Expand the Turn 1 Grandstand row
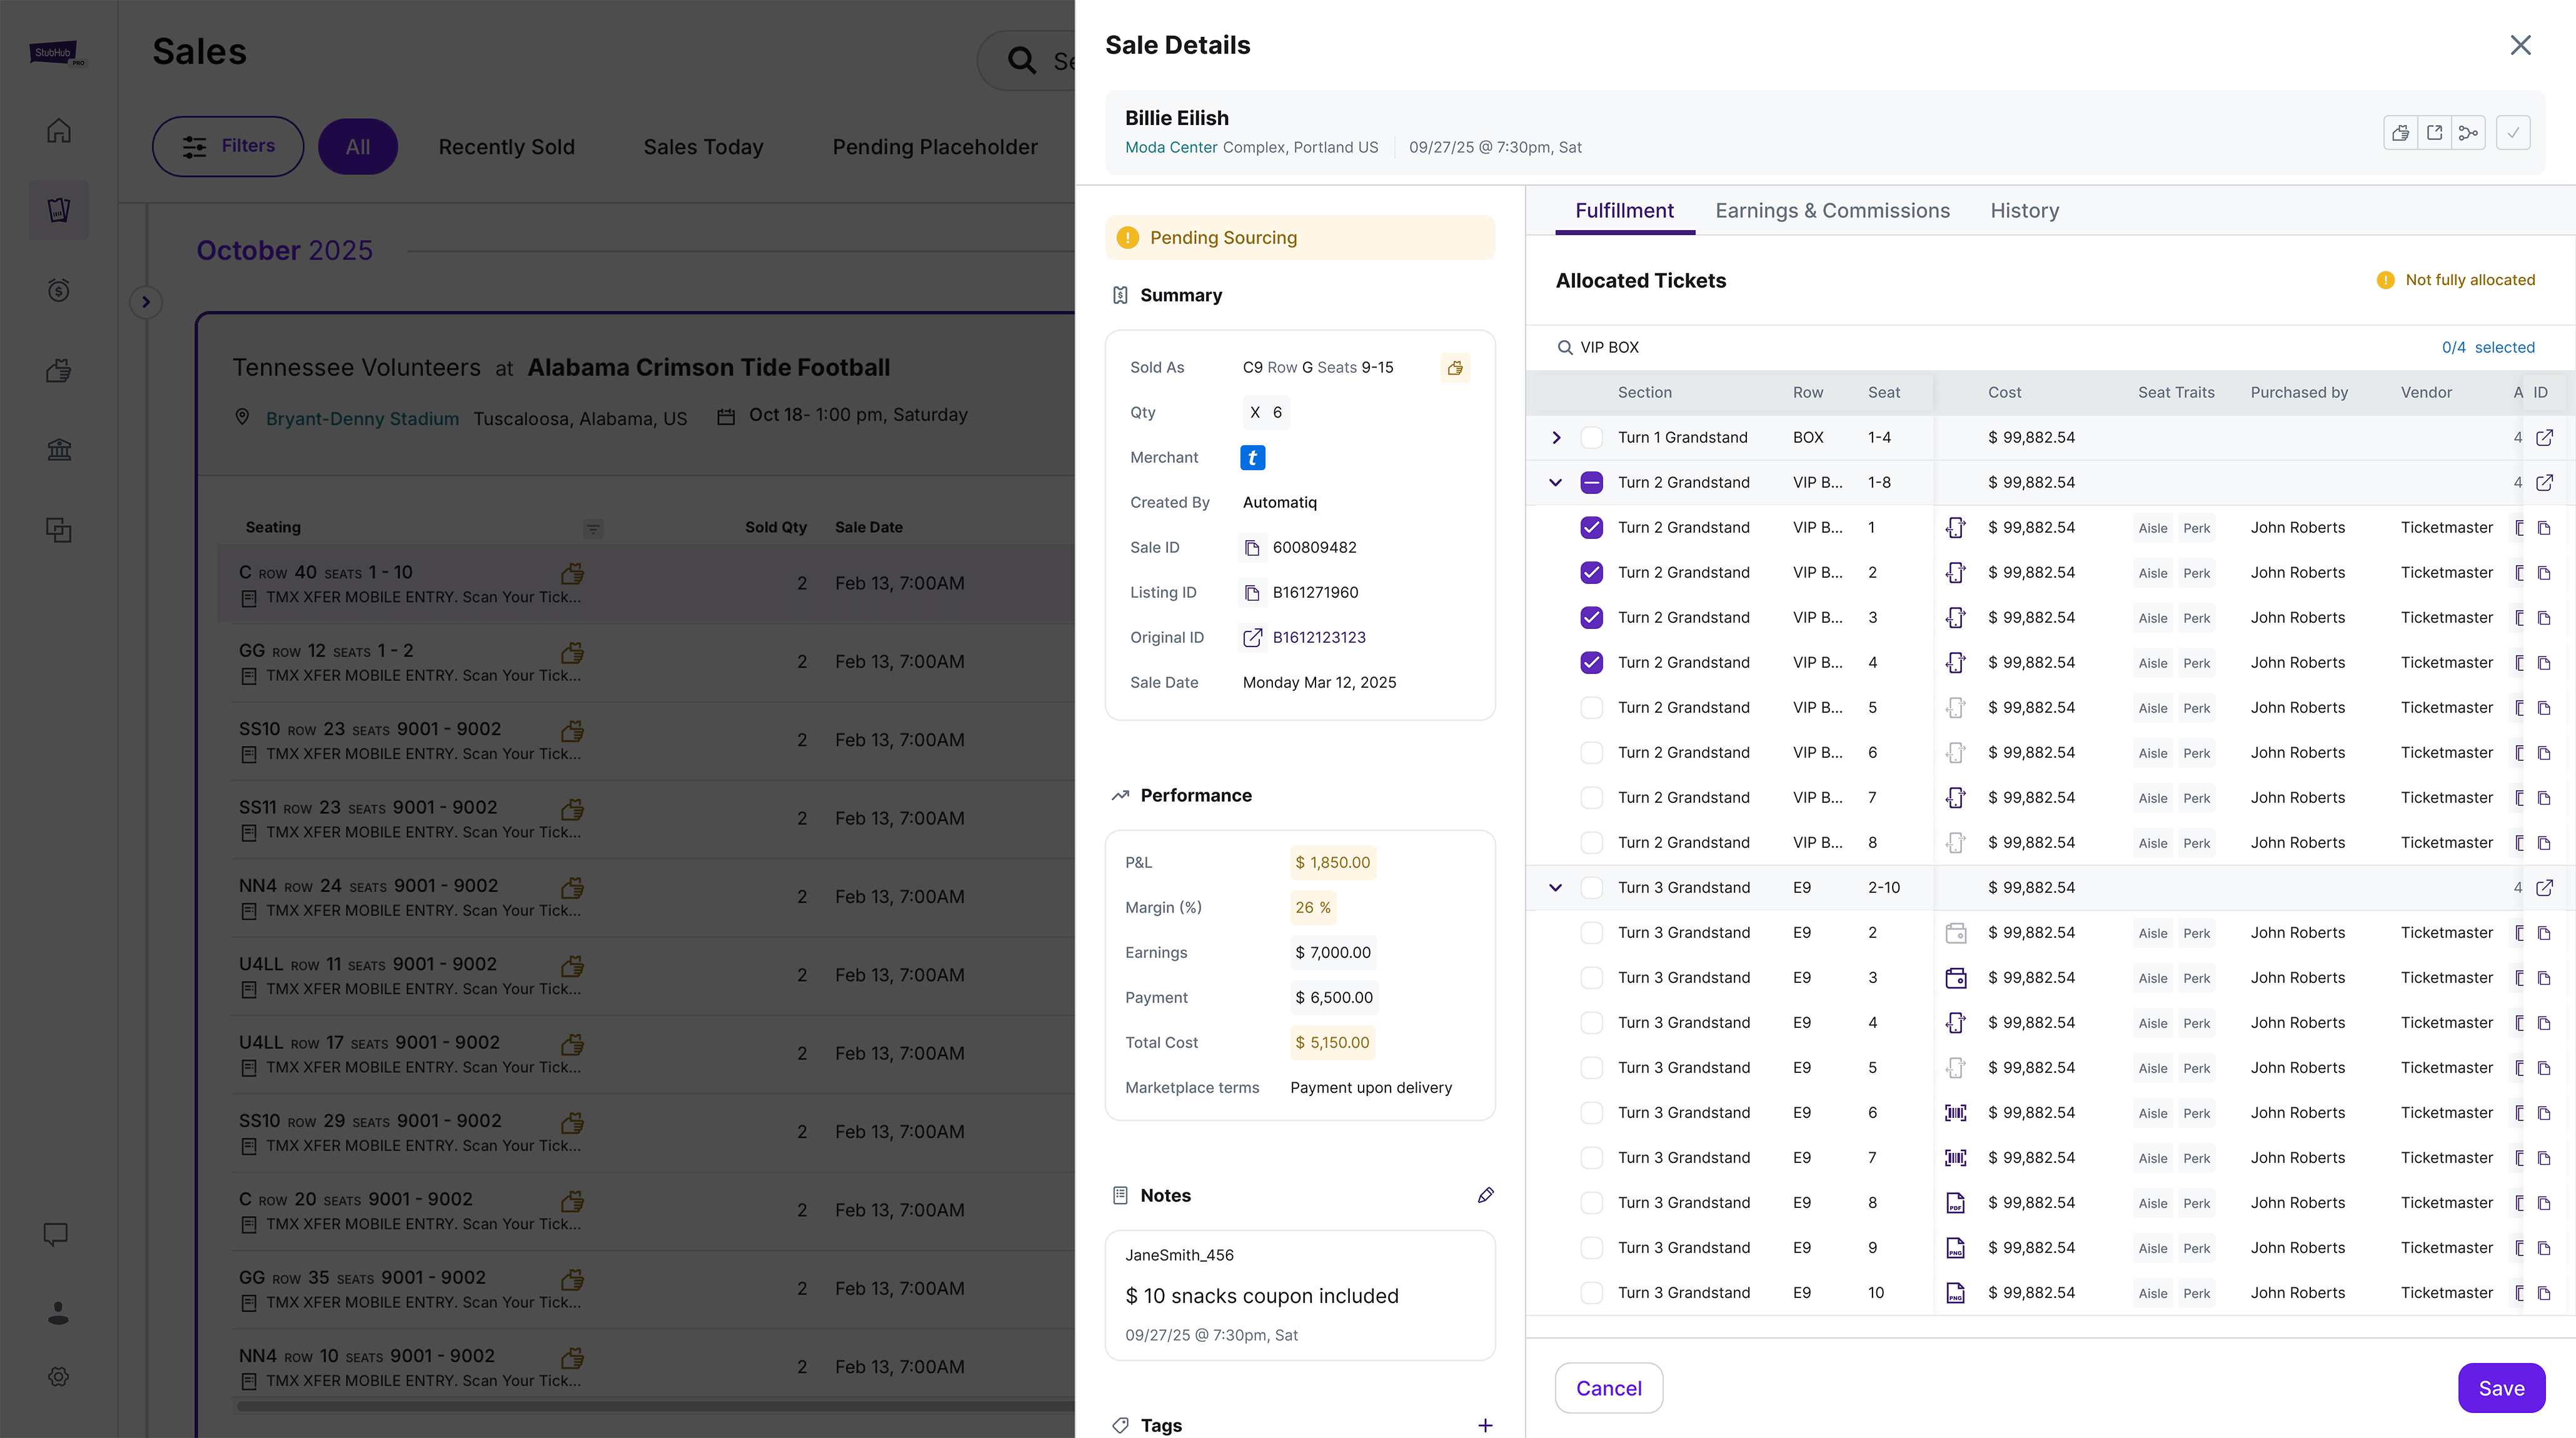Viewport: 2576px width, 1438px height. [x=1556, y=437]
